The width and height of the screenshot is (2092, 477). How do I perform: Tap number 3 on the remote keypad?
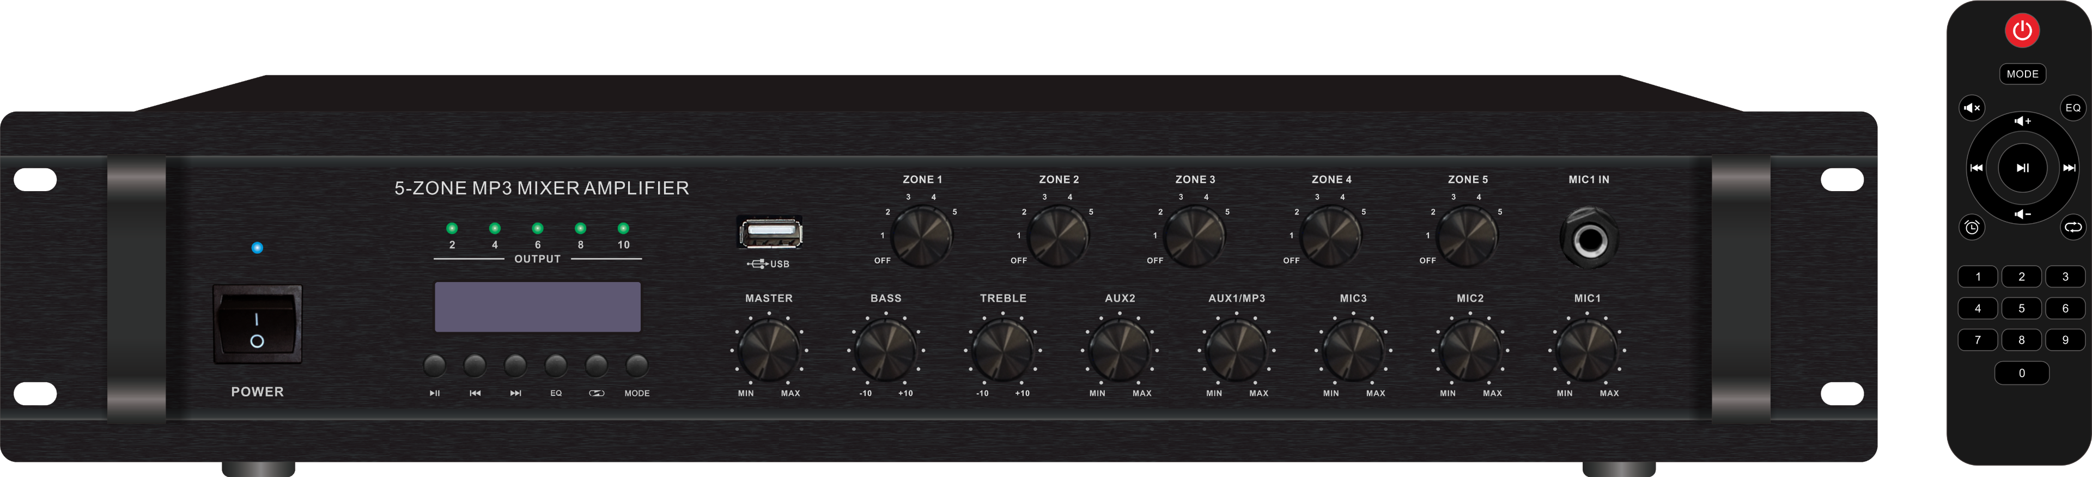pos(2065,277)
